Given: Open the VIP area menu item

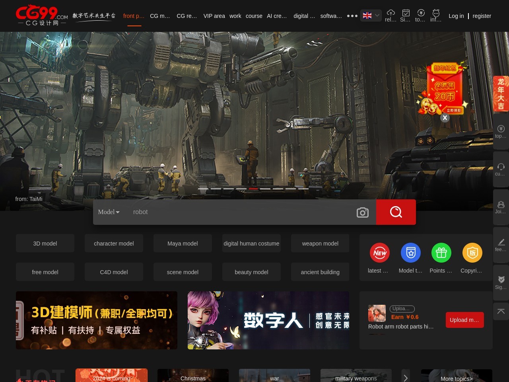Looking at the screenshot, I should click(214, 16).
